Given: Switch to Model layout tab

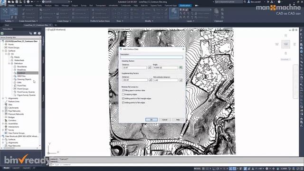Looking at the screenshot, I should pyautogui.click(x=6, y=168).
